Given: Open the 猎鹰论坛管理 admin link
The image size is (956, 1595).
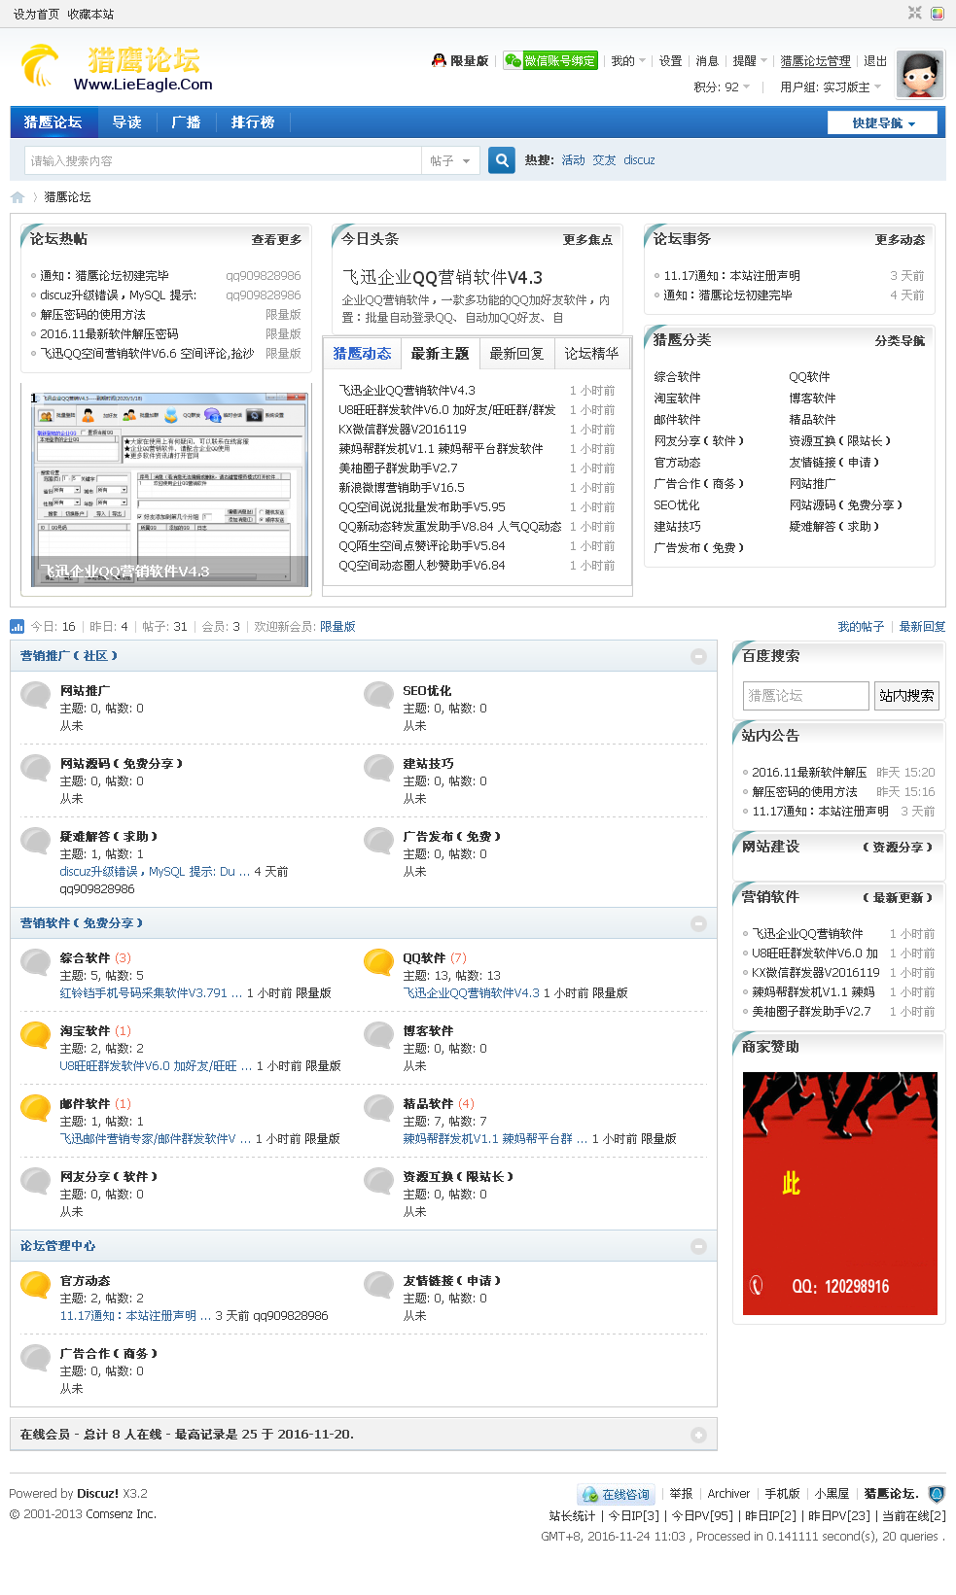Looking at the screenshot, I should pos(815,61).
